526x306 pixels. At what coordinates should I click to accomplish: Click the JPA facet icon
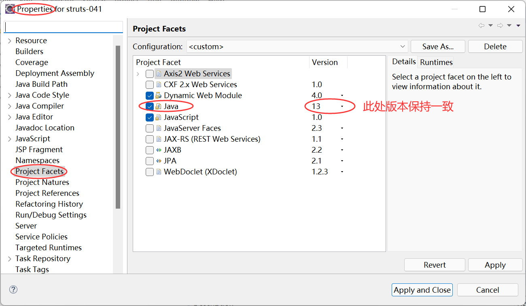pos(159,161)
